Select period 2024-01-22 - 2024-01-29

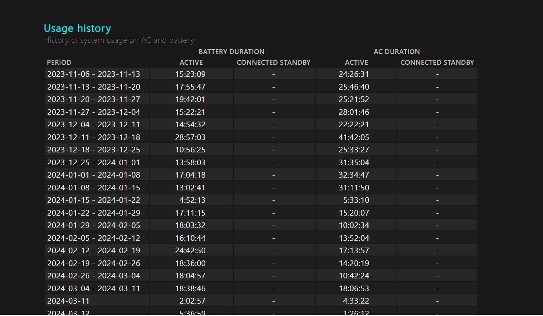click(x=94, y=213)
